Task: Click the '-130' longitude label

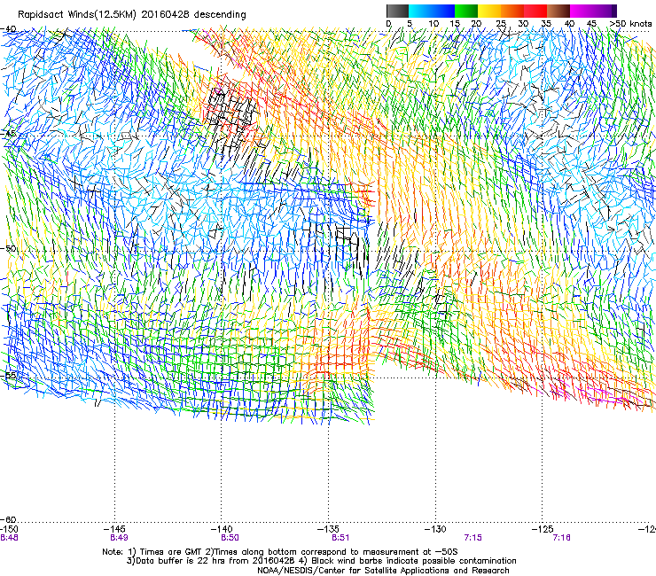Action: pyautogui.click(x=435, y=529)
